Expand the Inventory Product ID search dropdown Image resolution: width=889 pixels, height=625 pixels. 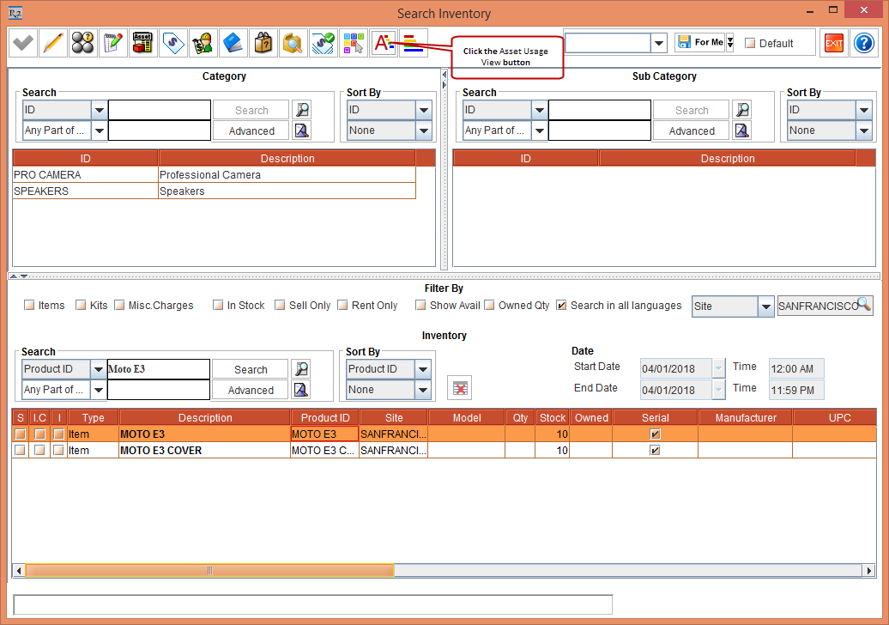point(99,369)
